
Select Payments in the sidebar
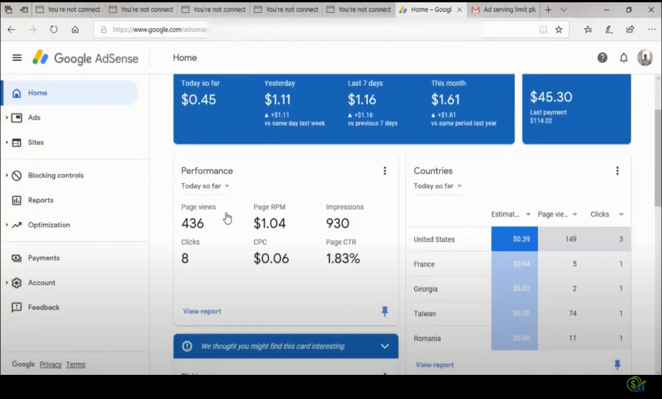tap(44, 258)
